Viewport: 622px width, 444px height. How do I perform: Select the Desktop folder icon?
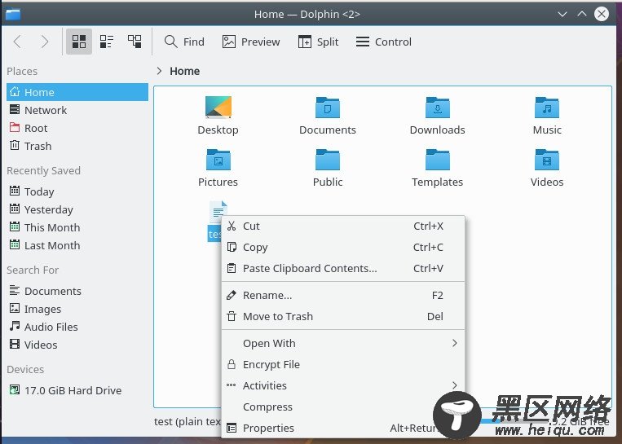(x=218, y=108)
